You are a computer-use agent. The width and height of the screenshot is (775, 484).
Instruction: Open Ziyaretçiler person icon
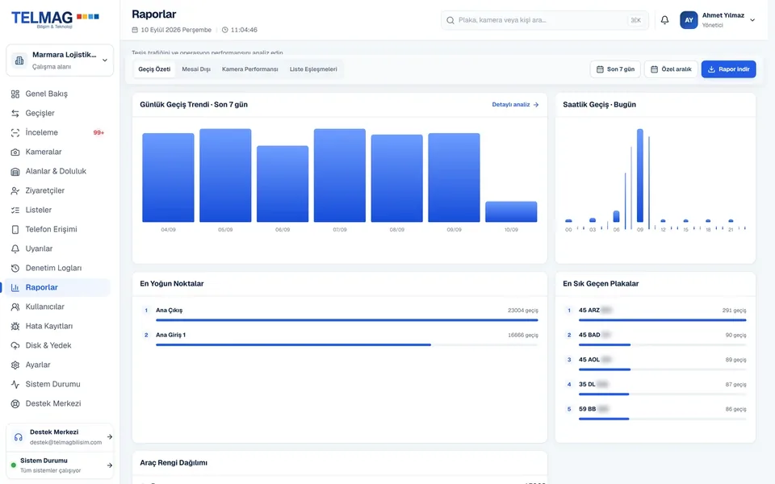pyautogui.click(x=15, y=190)
